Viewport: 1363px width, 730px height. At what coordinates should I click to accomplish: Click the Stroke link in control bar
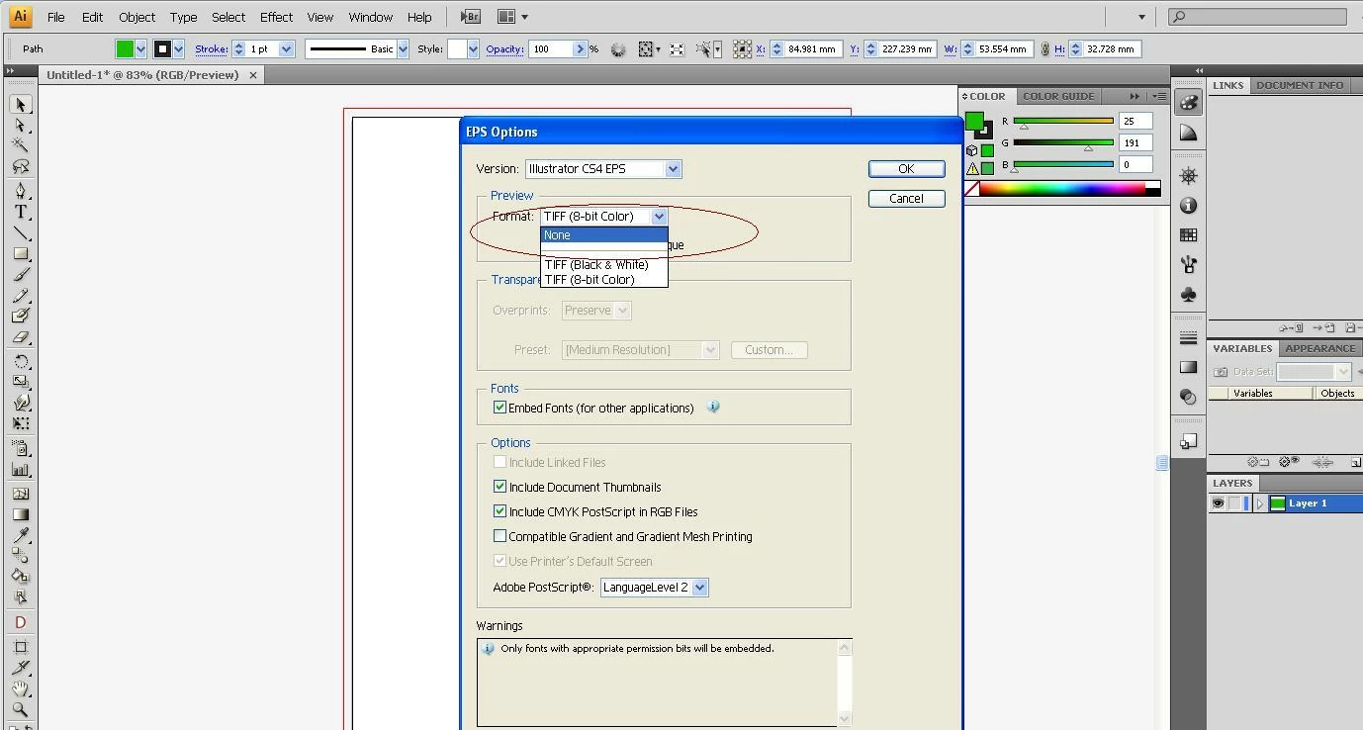click(211, 48)
